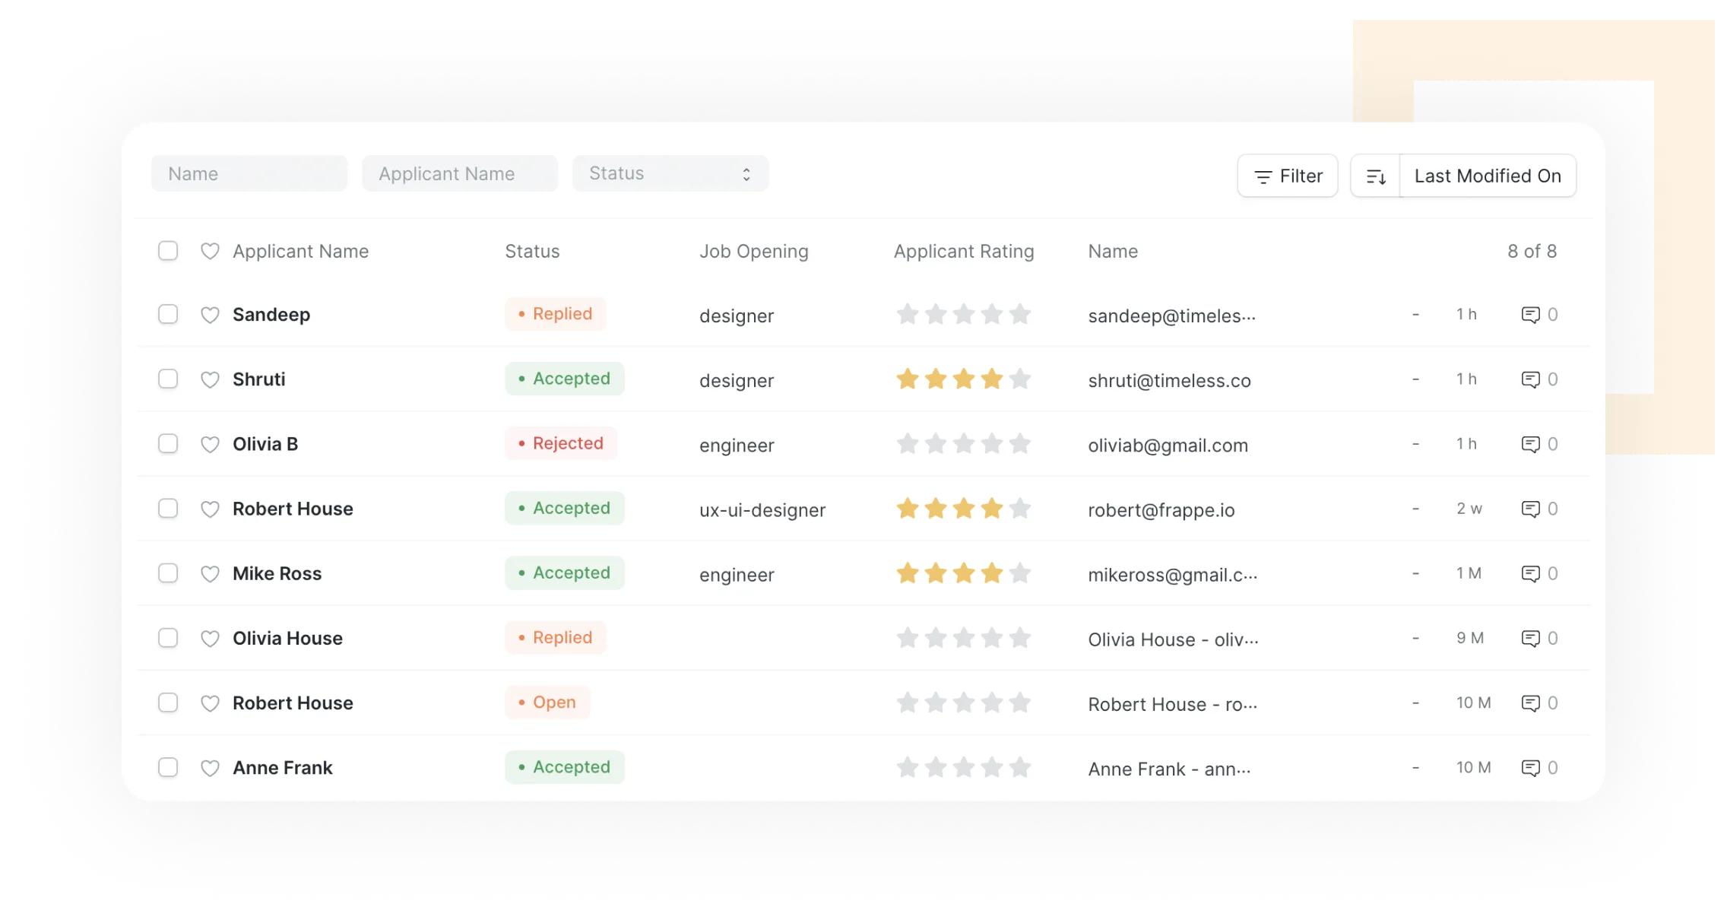Viewport: 1727px width, 923px height.
Task: Select all rows with header checkbox
Action: pos(168,251)
